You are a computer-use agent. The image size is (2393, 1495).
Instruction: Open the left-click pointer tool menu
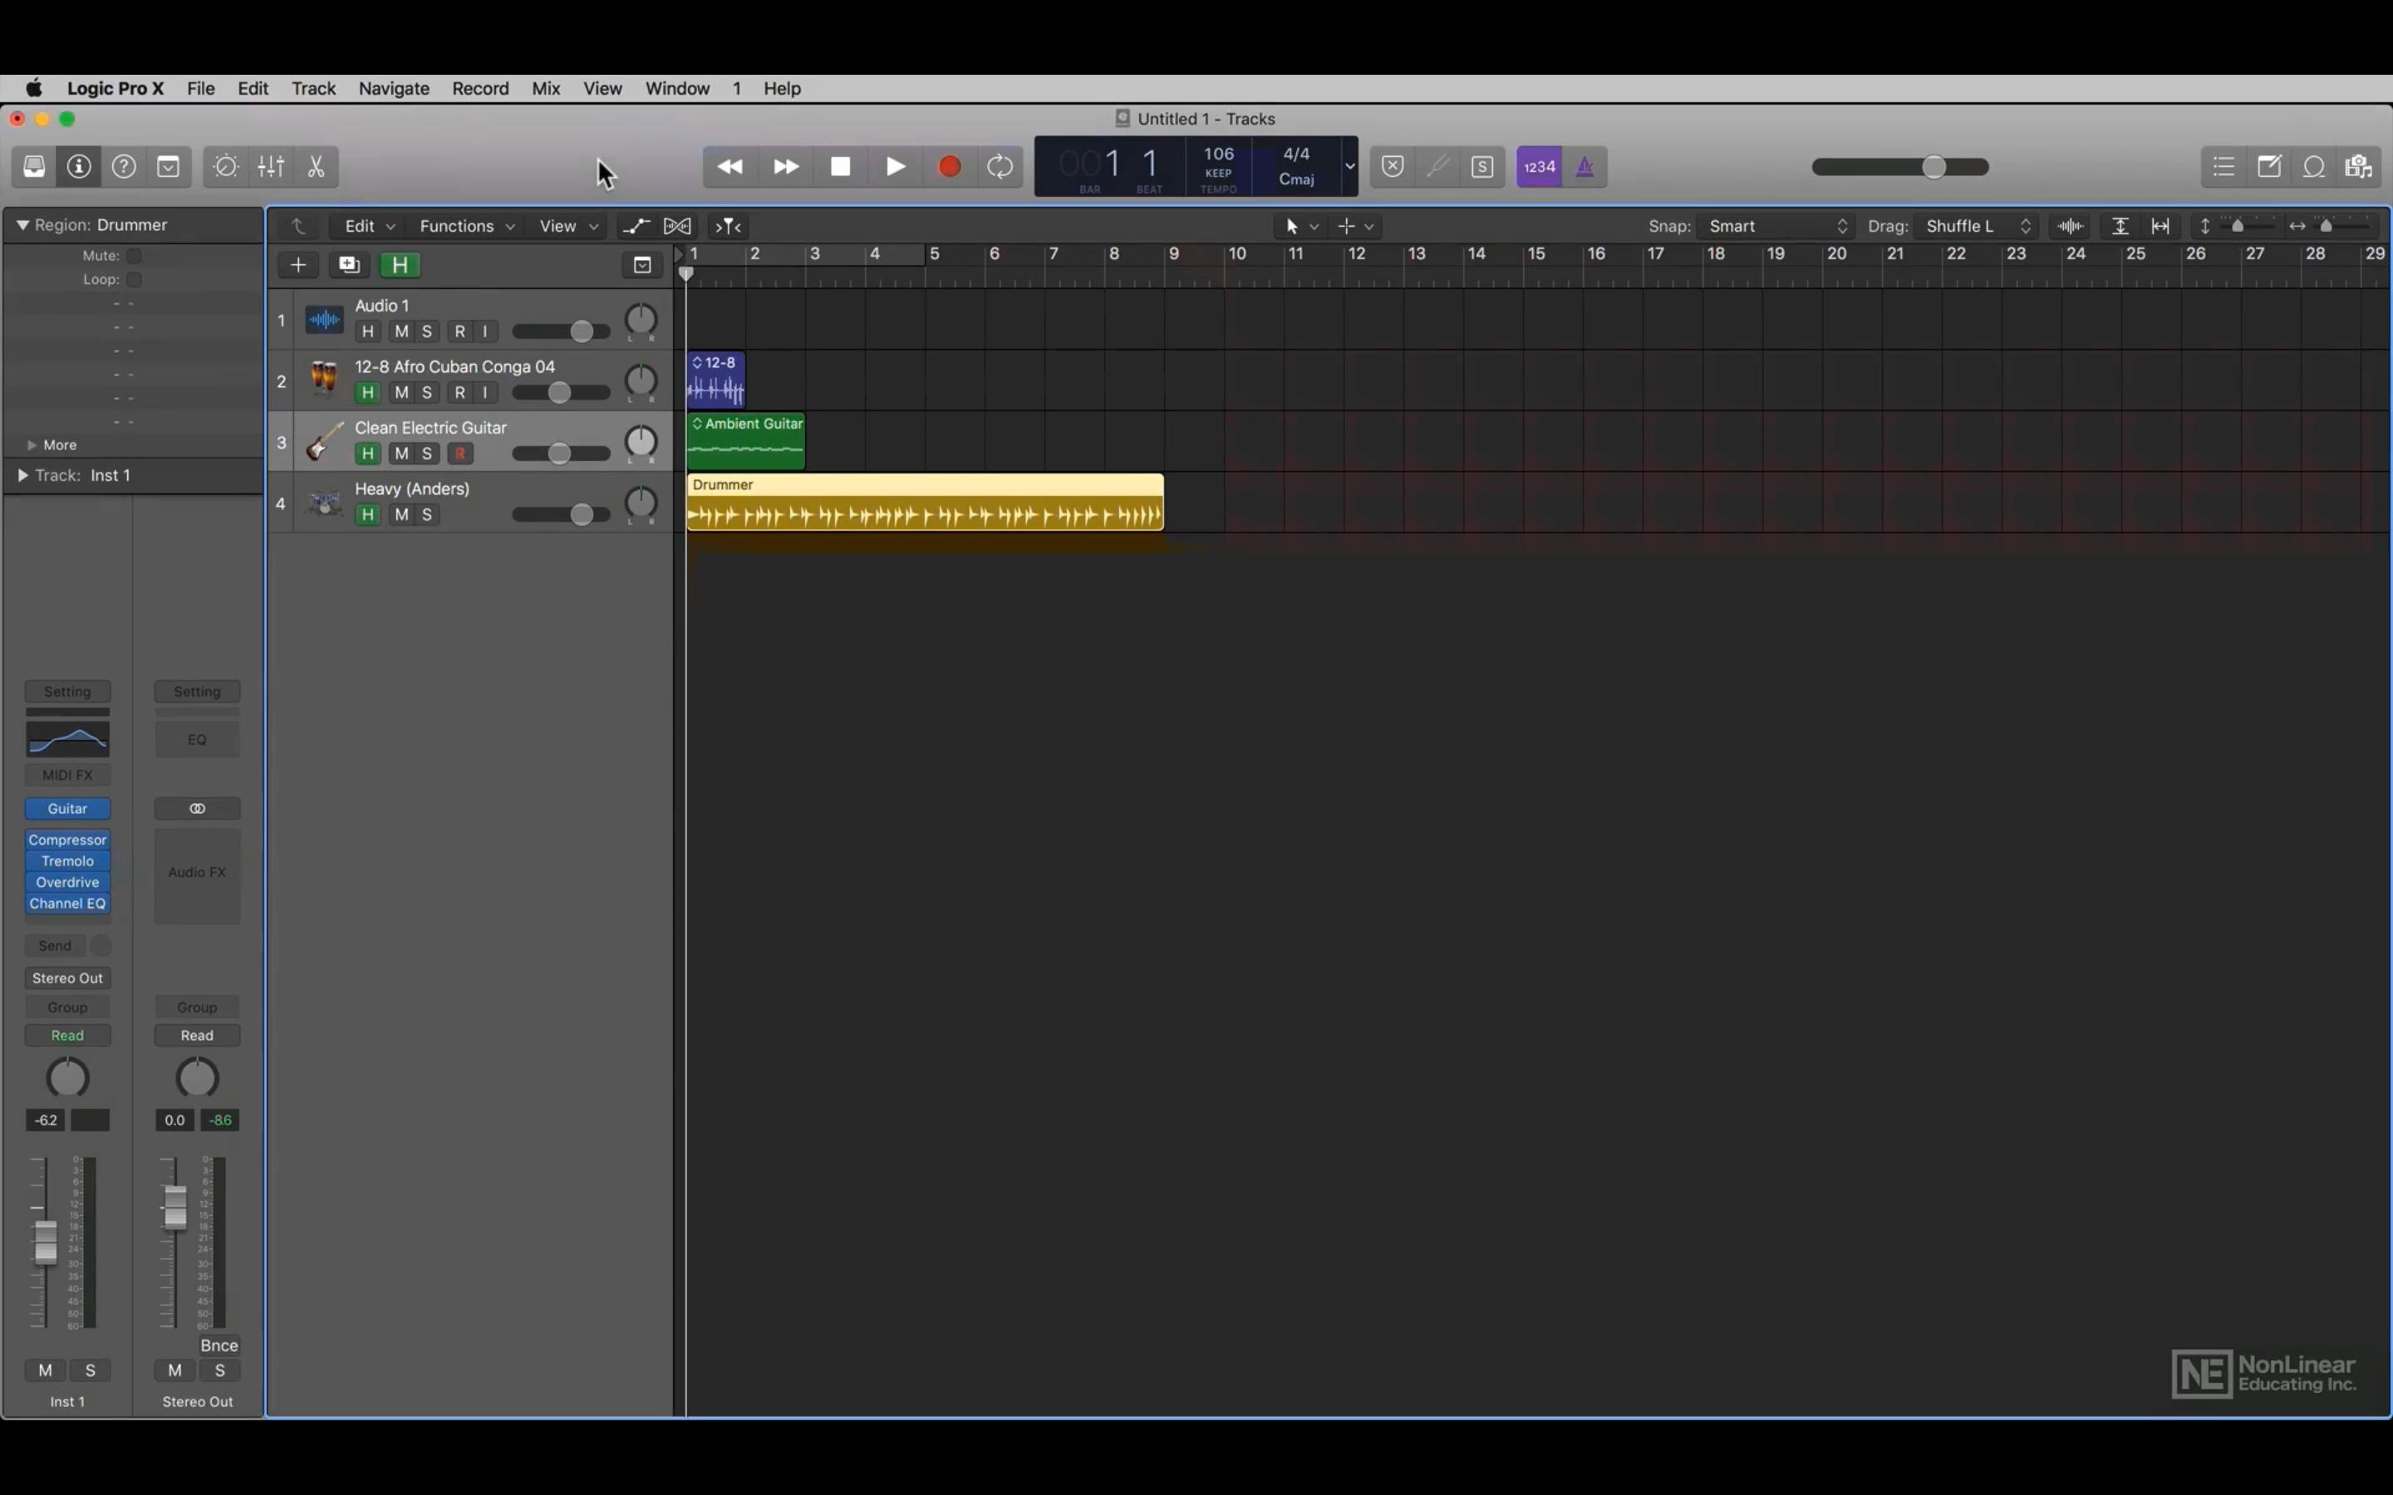click(1300, 227)
